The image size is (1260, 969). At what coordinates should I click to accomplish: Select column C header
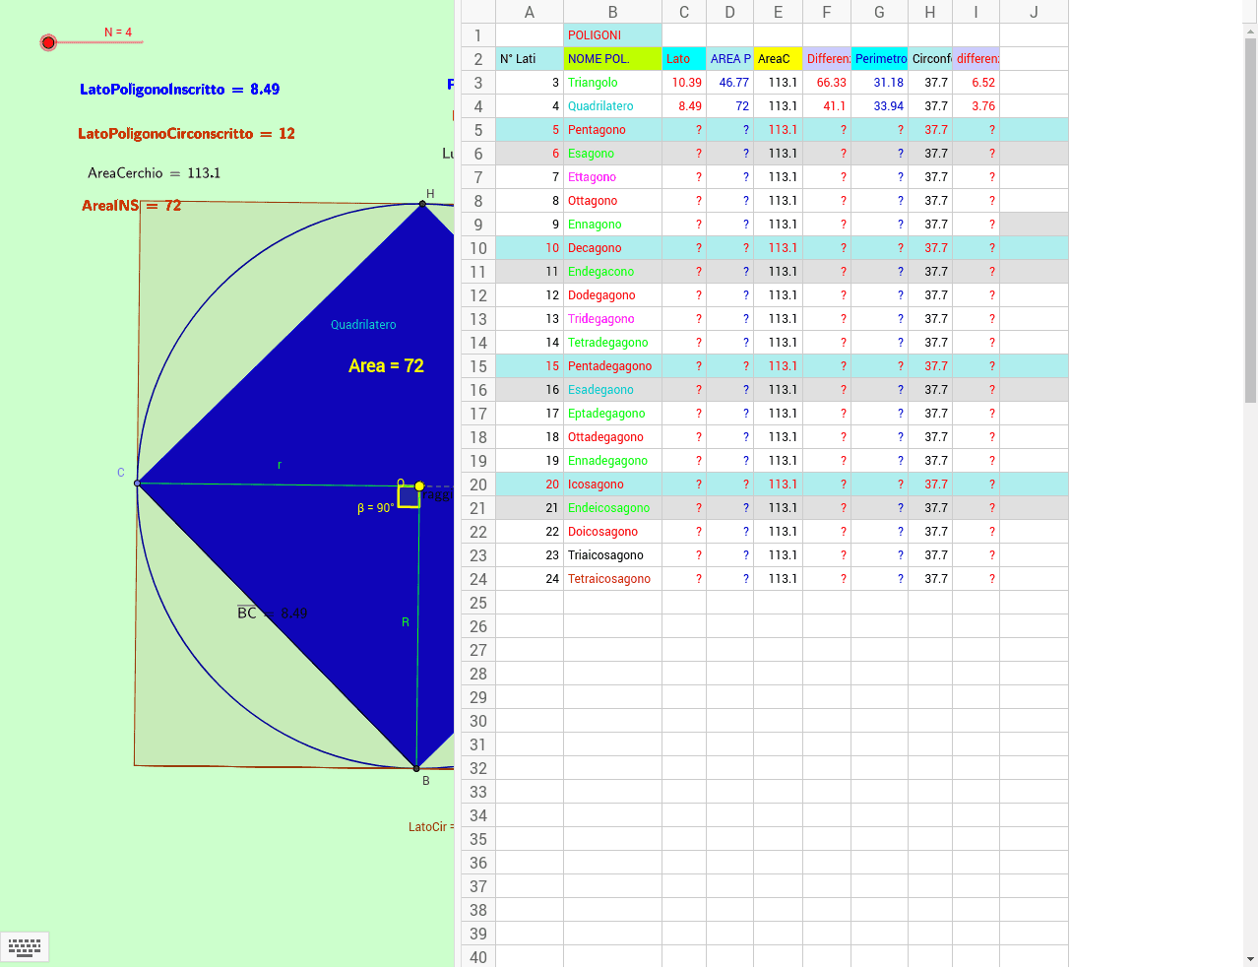pos(684,12)
